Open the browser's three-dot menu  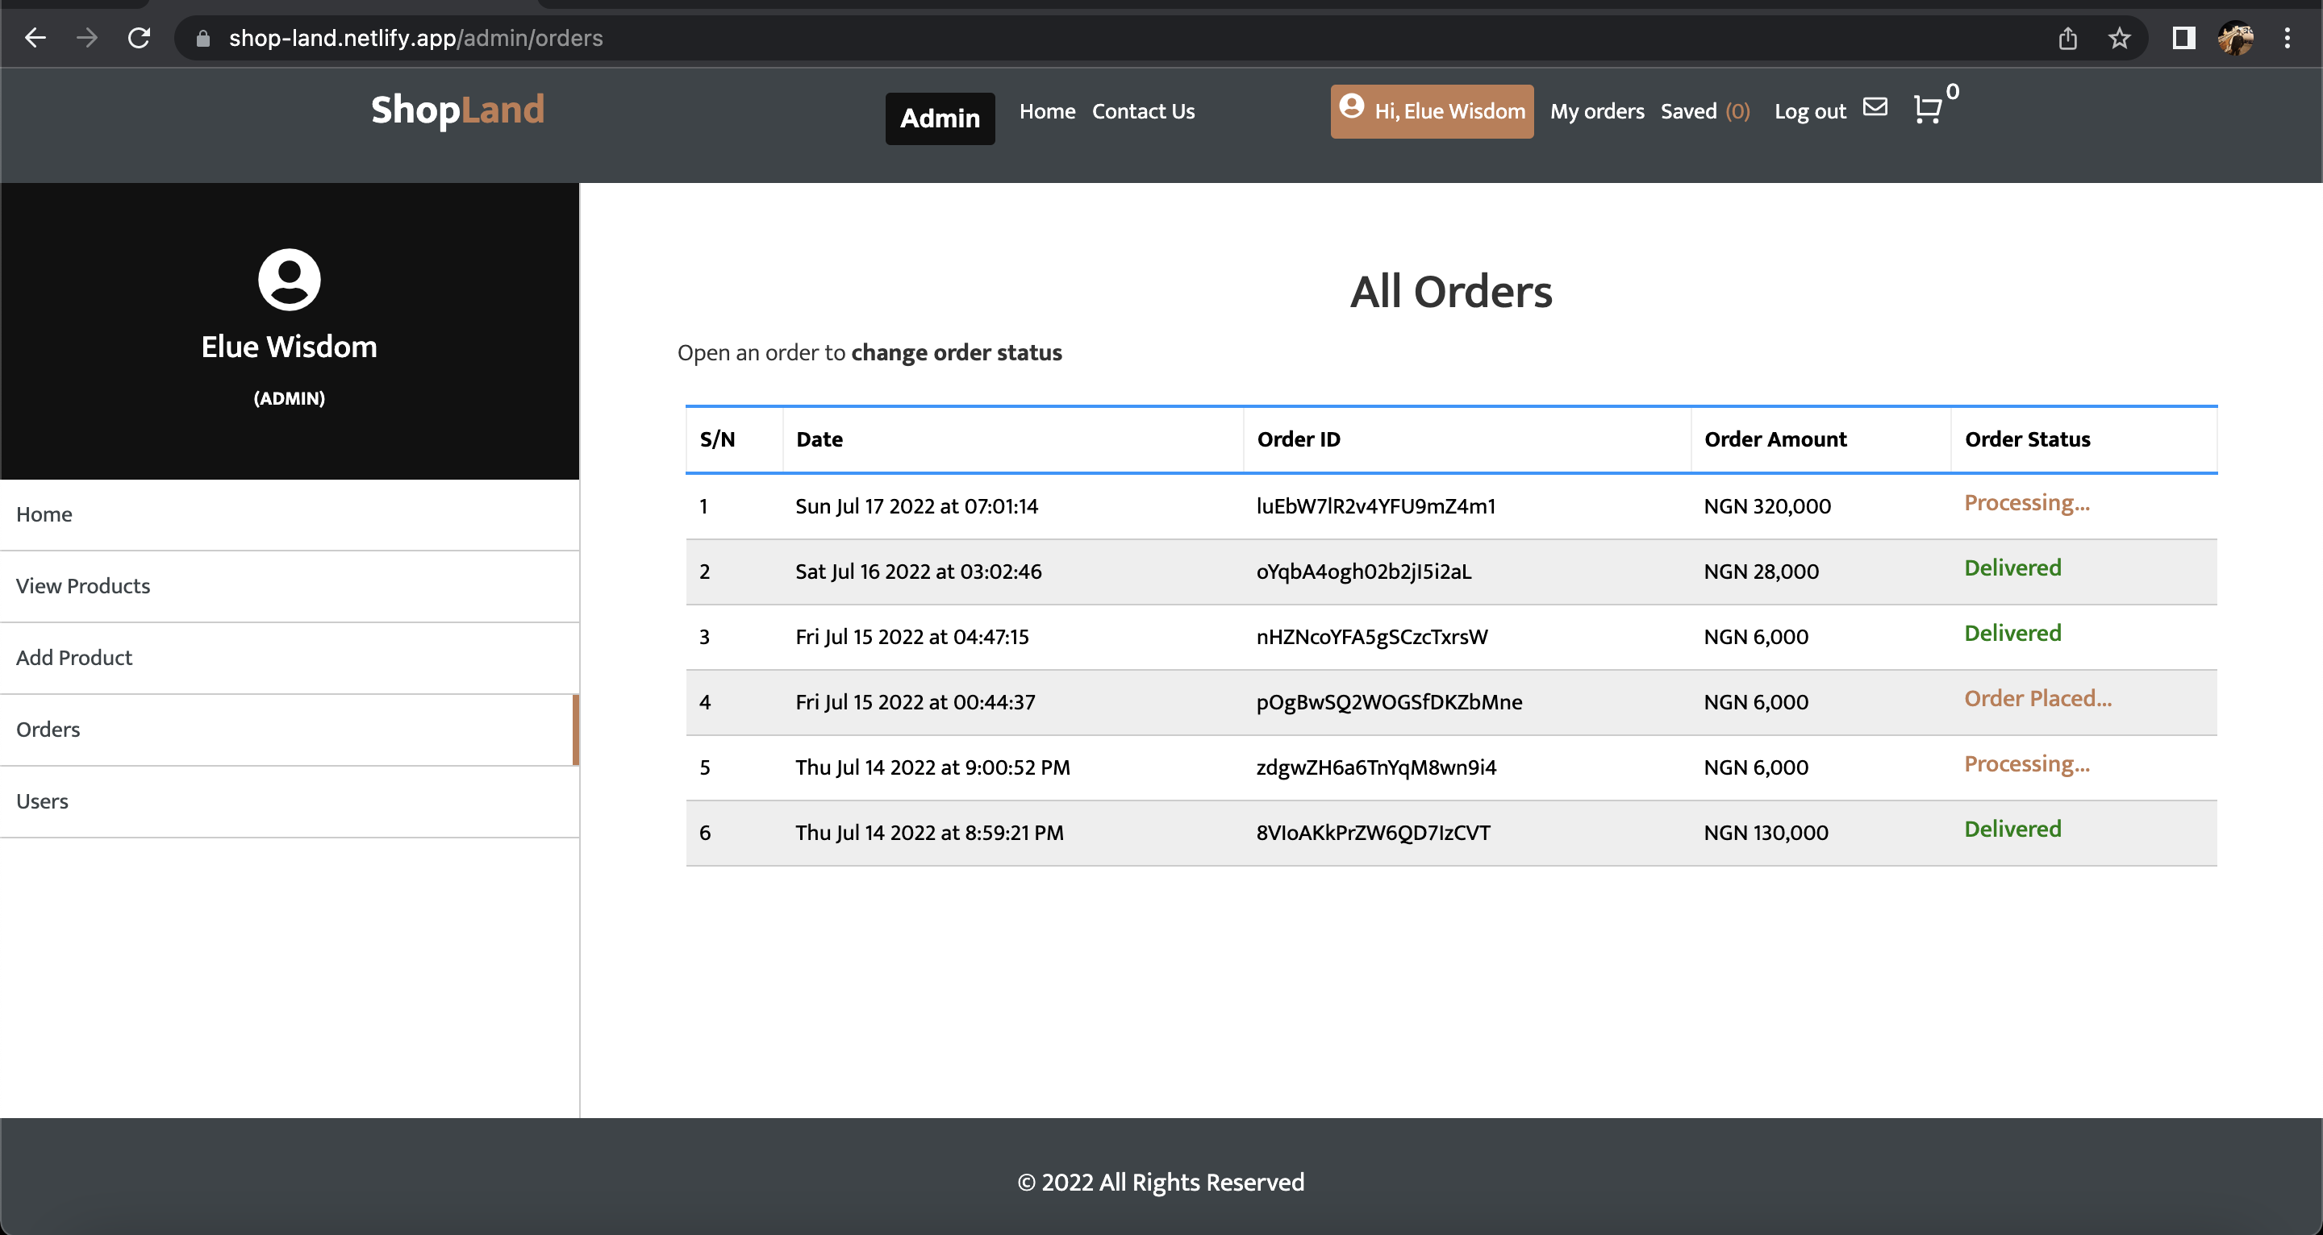(2290, 38)
